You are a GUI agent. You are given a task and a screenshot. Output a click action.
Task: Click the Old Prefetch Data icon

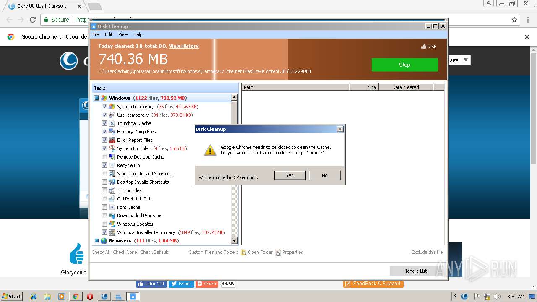click(x=112, y=199)
